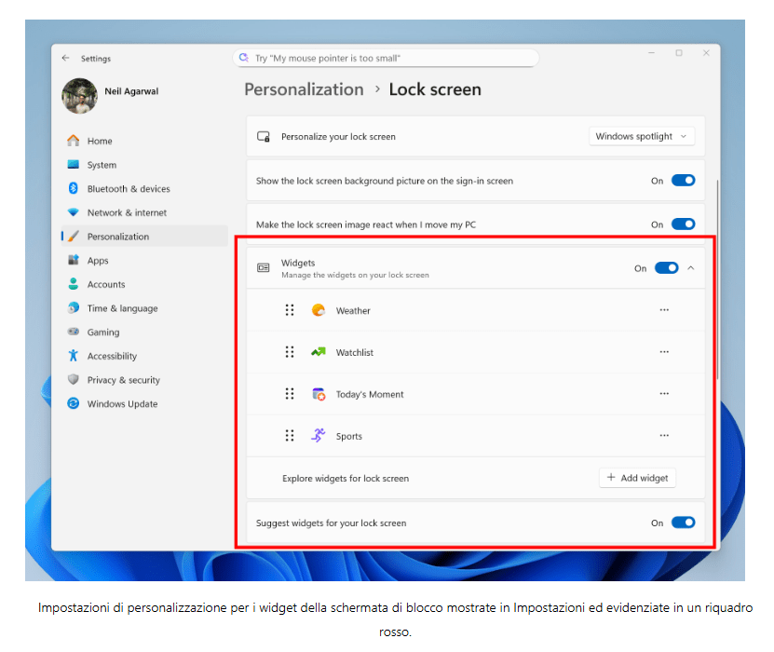Click the Watchlist widget icon
Screen dimensions: 774x652
coord(319,352)
